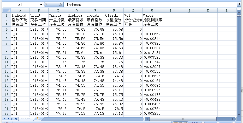Select column K header
The width and height of the screenshot is (243, 123).
coord(208,10)
